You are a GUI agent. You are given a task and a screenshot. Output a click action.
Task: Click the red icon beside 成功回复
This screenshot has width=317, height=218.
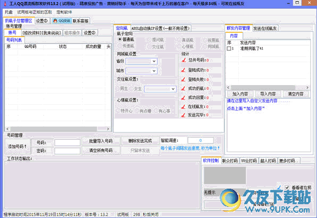[x=183, y=98]
